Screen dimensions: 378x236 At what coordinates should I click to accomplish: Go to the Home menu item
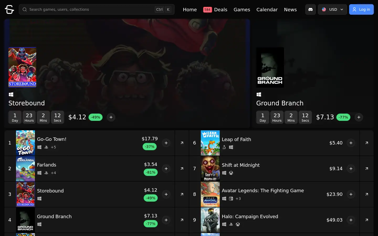tap(190, 9)
